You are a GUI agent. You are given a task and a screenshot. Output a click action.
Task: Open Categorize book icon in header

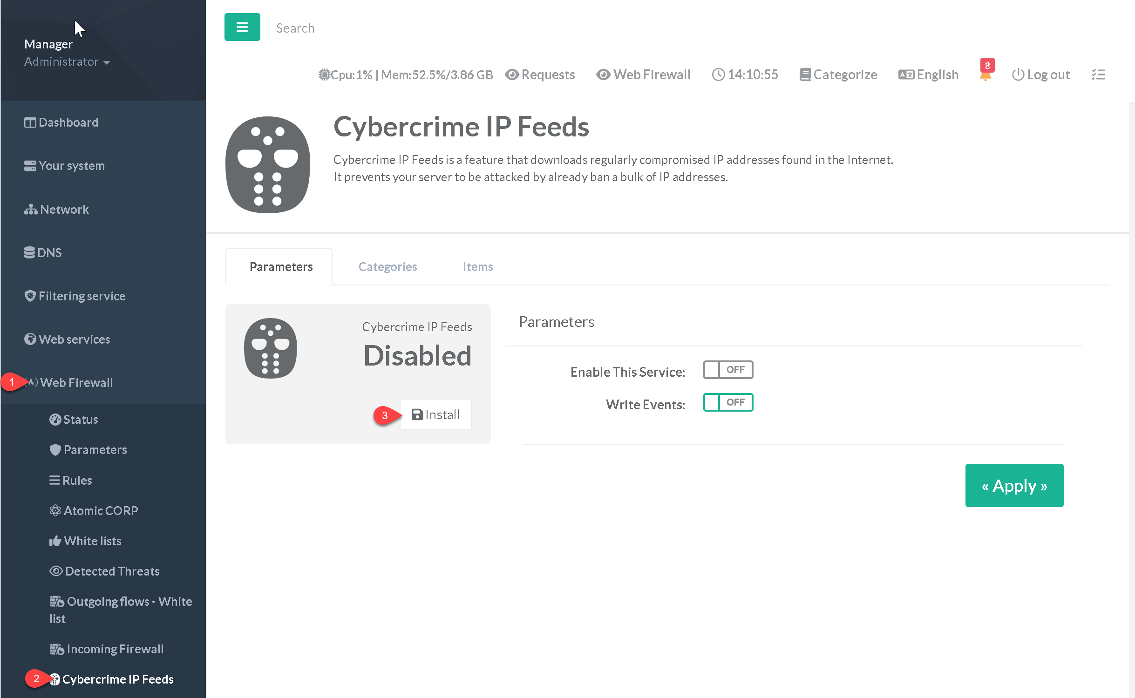coord(804,75)
